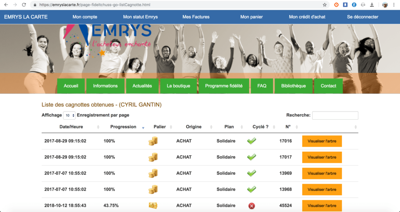
Task: Sort by the Origine column
Action: click(x=194, y=127)
